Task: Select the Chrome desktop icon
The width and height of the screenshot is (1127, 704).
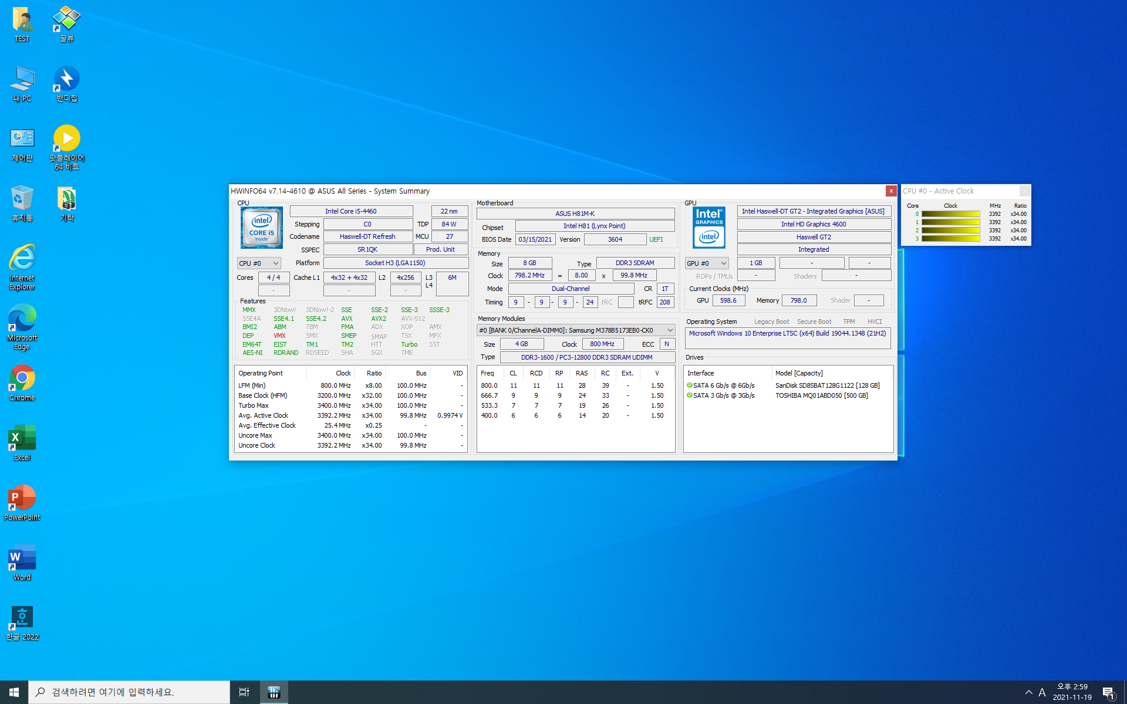Action: pos(22,384)
